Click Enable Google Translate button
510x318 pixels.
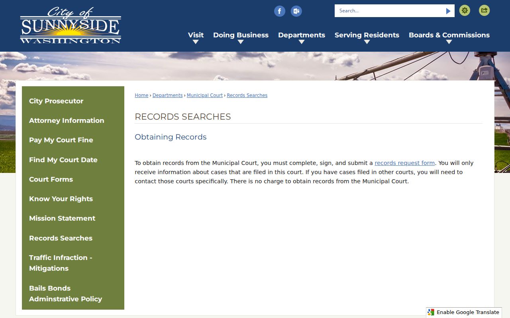pyautogui.click(x=464, y=312)
